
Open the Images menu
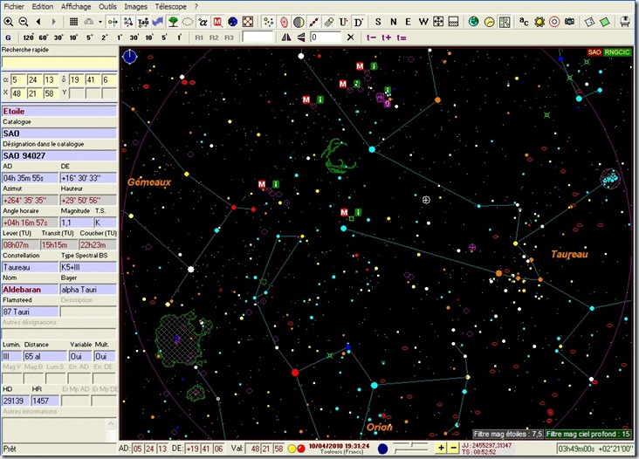click(135, 6)
